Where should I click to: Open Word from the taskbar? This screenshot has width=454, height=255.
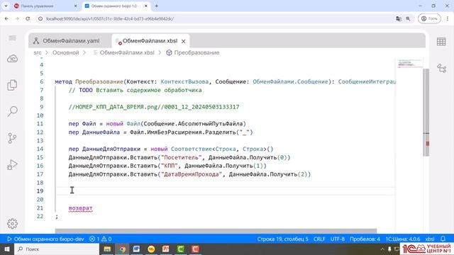(137, 249)
